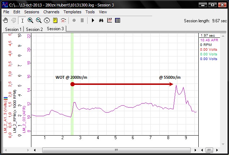
Task: Click the graph chart toolbar icon
Action: point(110,20)
